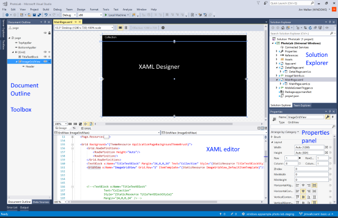Click View Code icon in Solution Explorer toolbar
Screen dimensions: 338x218
(327, 28)
